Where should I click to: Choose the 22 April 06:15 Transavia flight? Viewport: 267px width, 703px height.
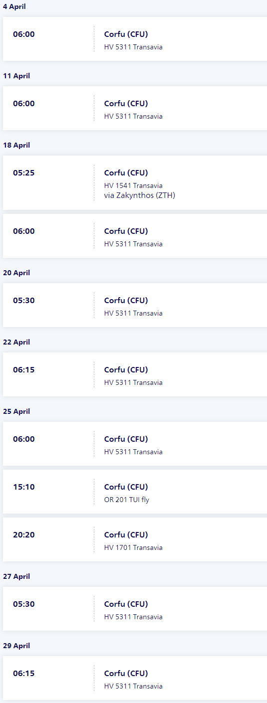tap(135, 374)
